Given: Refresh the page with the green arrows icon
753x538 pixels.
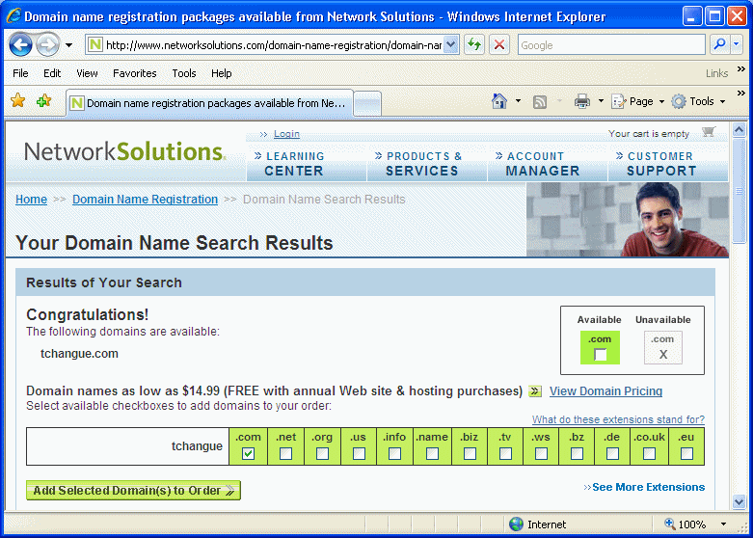Looking at the screenshot, I should click(x=474, y=45).
